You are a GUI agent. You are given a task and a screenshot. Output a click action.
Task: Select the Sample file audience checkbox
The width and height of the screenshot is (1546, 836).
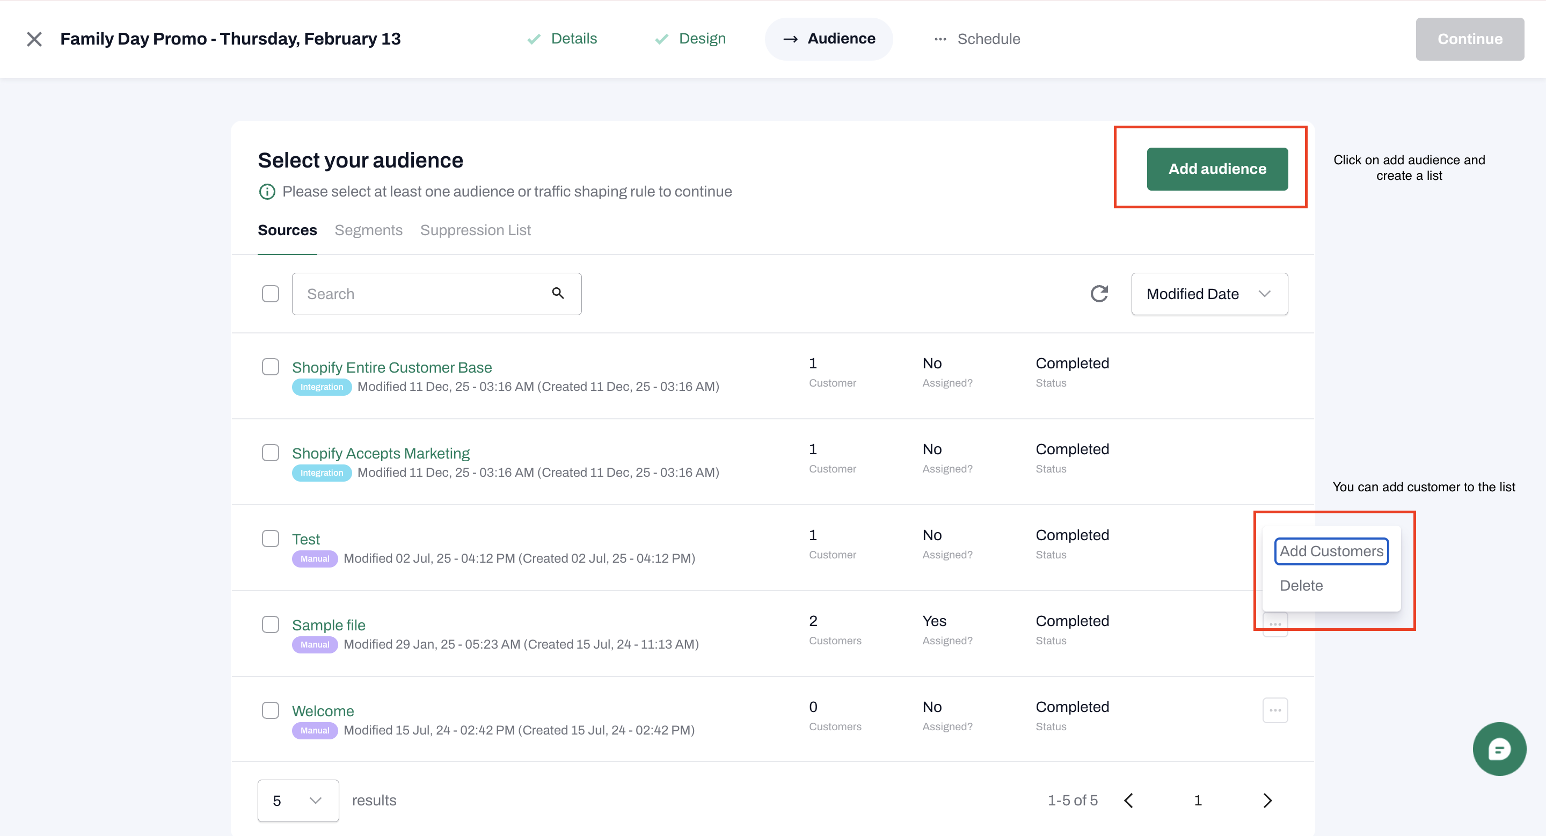tap(270, 624)
